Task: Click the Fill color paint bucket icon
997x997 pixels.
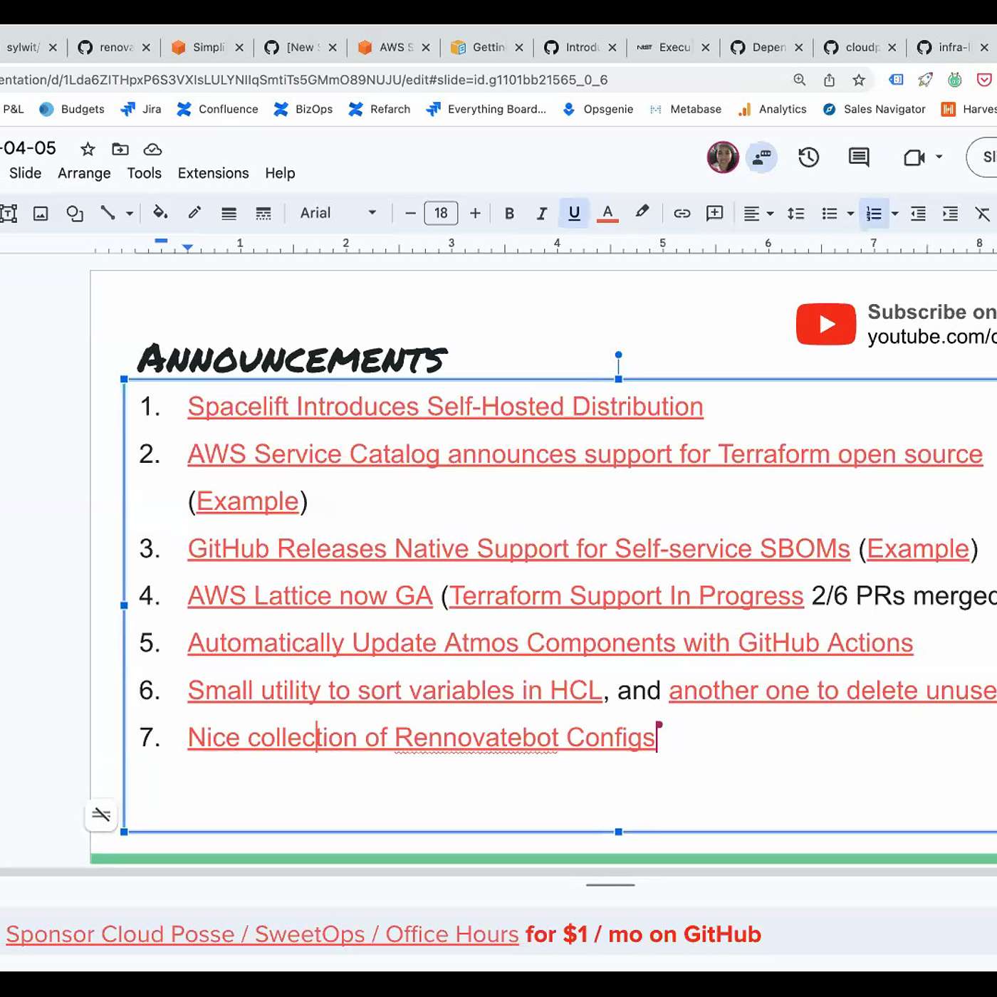Action: point(160,213)
